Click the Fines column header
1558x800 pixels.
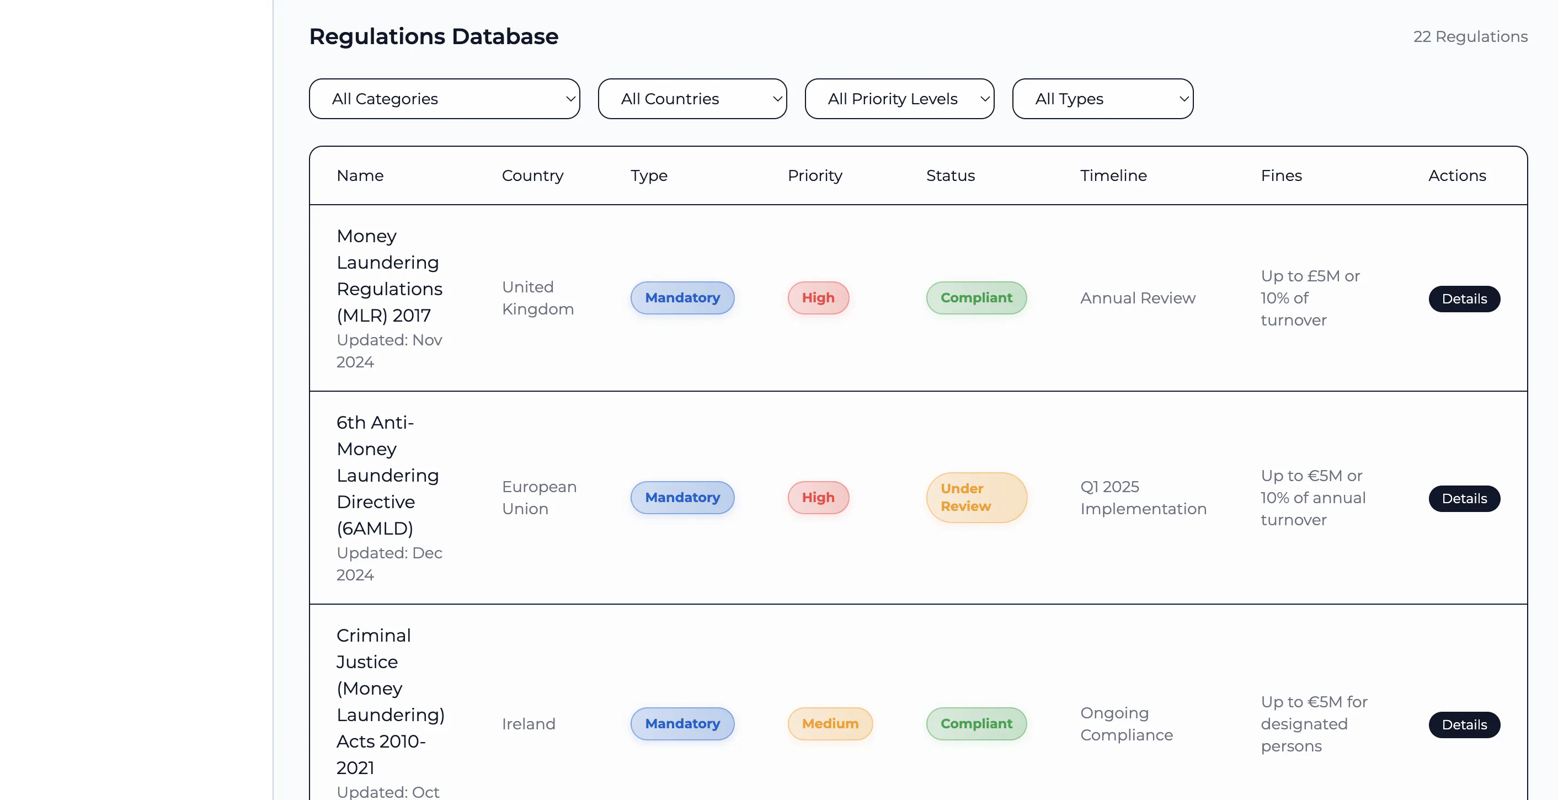coord(1281,175)
